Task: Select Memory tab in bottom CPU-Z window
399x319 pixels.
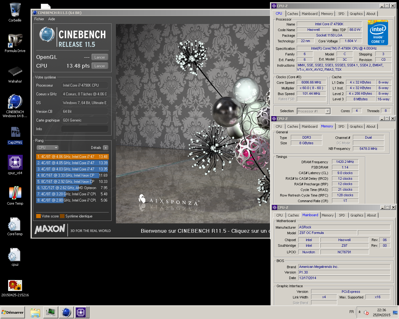Action: tap(328, 215)
